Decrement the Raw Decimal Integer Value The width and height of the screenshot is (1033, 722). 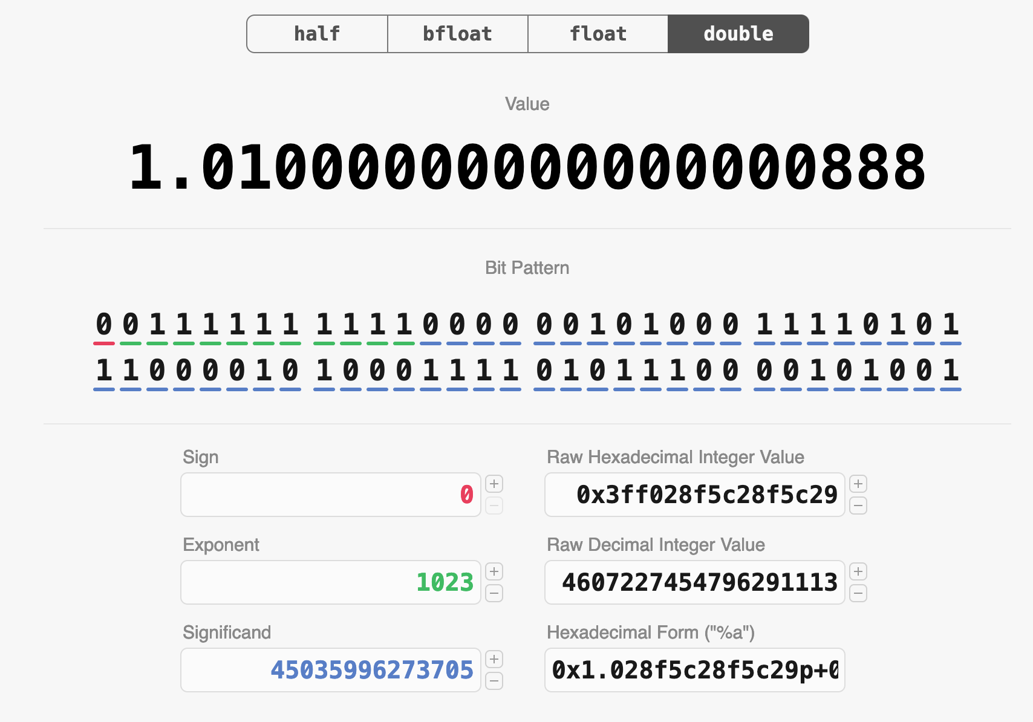point(858,594)
